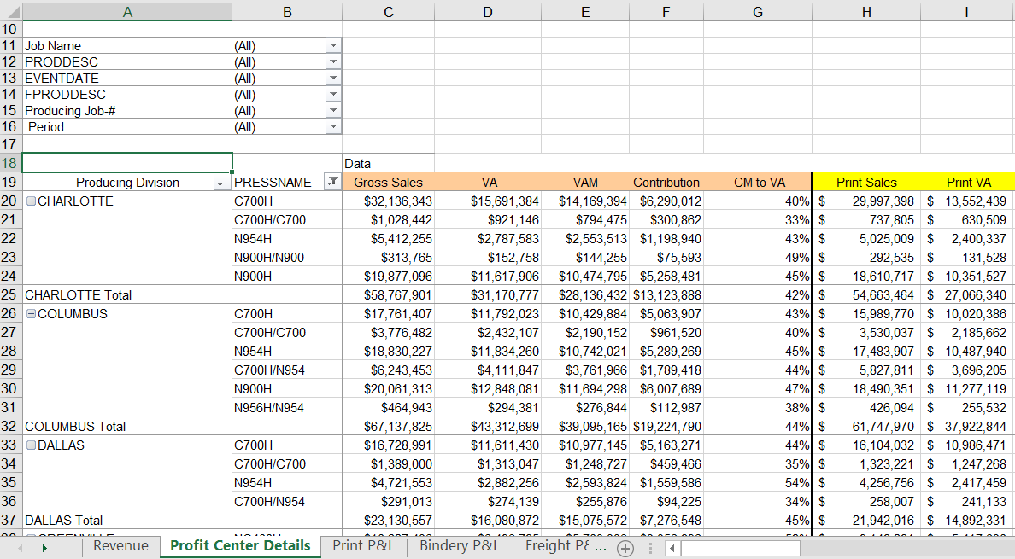
Task: Open the EVENTDATE filter dropdown
Action: tap(333, 79)
